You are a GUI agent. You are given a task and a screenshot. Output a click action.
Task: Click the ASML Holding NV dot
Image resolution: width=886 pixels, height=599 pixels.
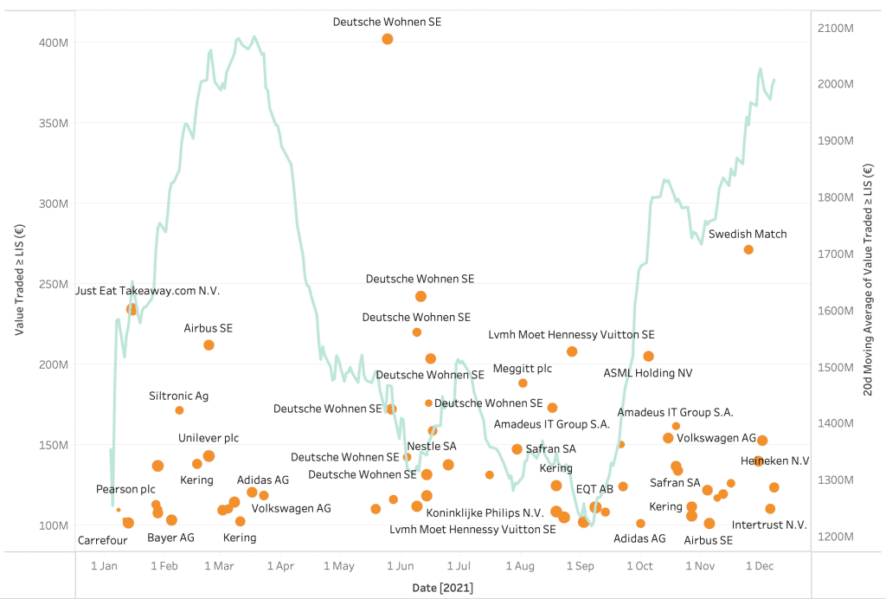click(x=649, y=356)
